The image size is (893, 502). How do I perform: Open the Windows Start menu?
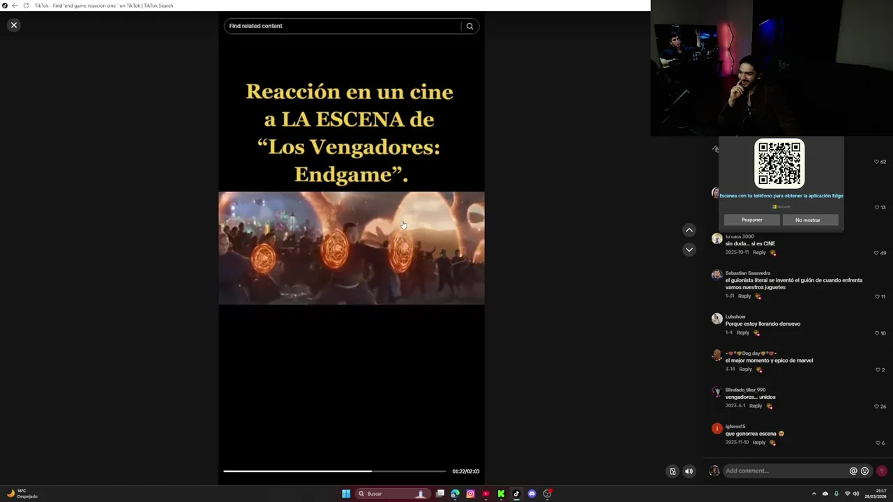tap(346, 494)
